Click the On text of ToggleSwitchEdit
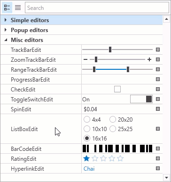This screenshot has height=182, width=171. click(86, 99)
